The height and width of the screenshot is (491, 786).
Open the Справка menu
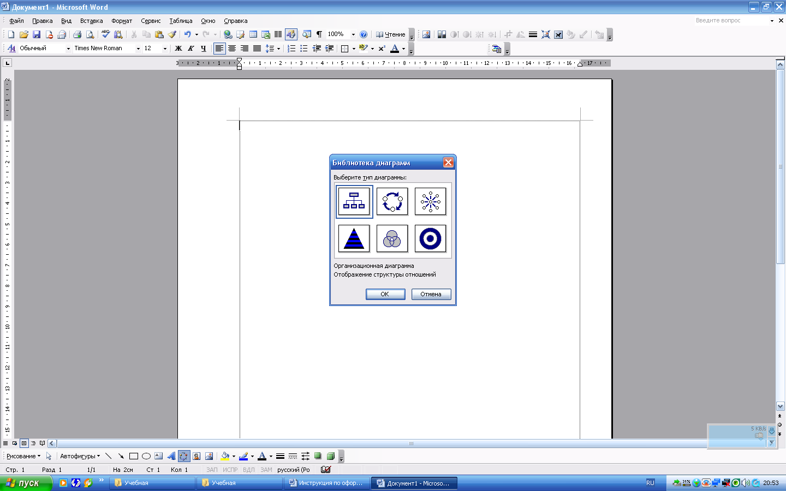click(236, 21)
